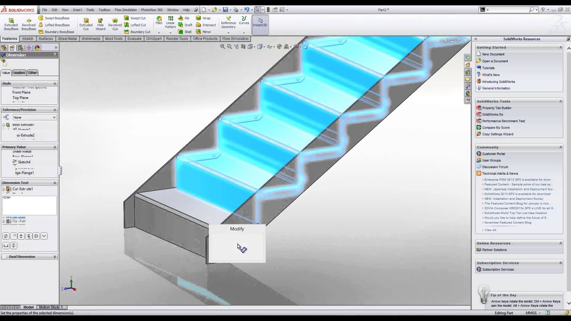Viewport: 571px width, 321px height.
Task: Select the Revolved Boss/Base tool
Action: click(29, 24)
